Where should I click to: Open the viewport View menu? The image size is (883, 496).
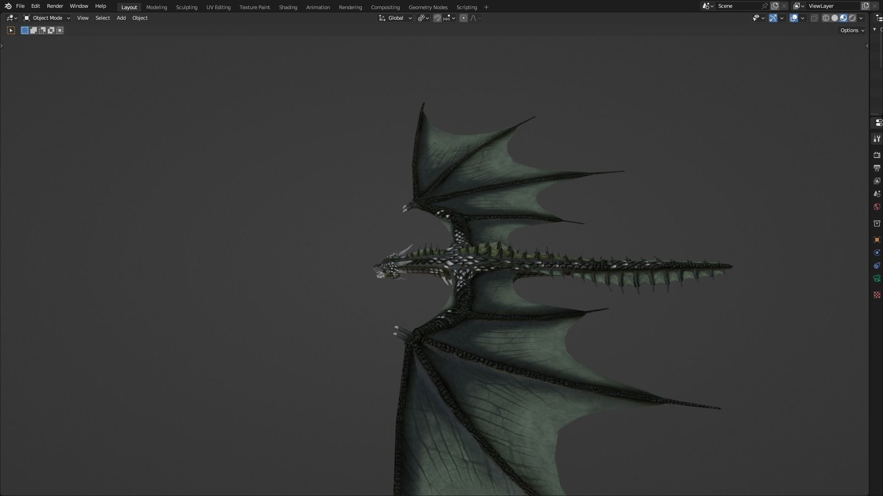[x=83, y=18]
